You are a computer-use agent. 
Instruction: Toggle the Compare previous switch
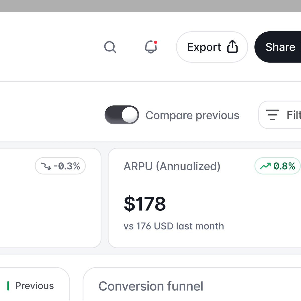[122, 115]
